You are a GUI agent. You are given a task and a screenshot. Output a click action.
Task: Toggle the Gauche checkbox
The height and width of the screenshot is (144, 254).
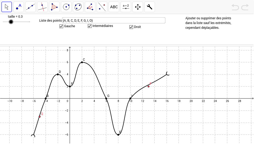(x=61, y=26)
